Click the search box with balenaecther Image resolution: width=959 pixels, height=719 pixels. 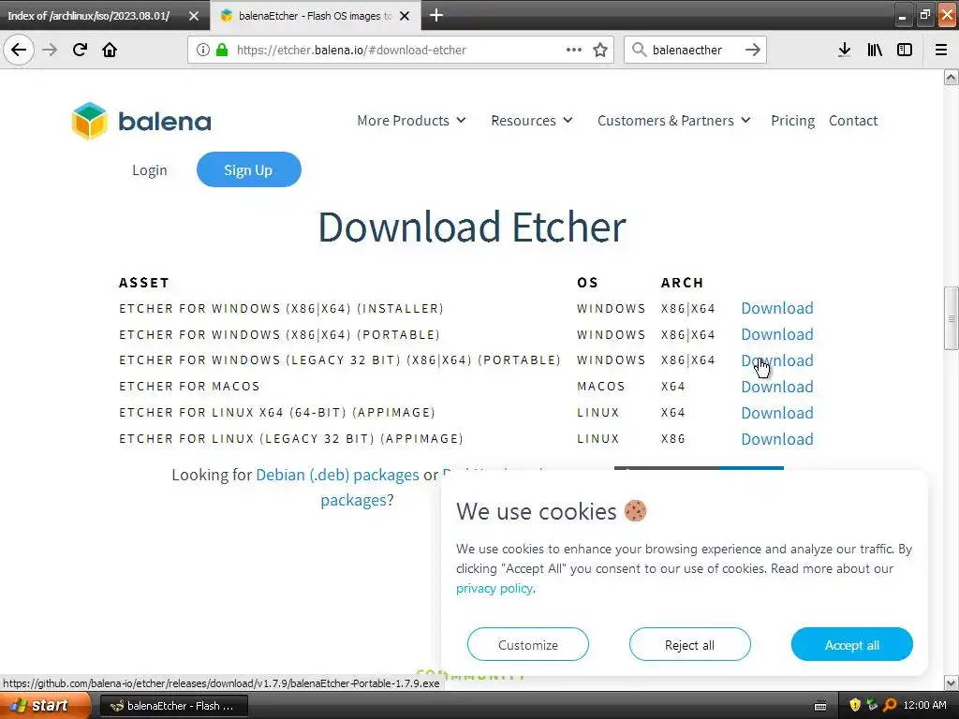coord(694,50)
